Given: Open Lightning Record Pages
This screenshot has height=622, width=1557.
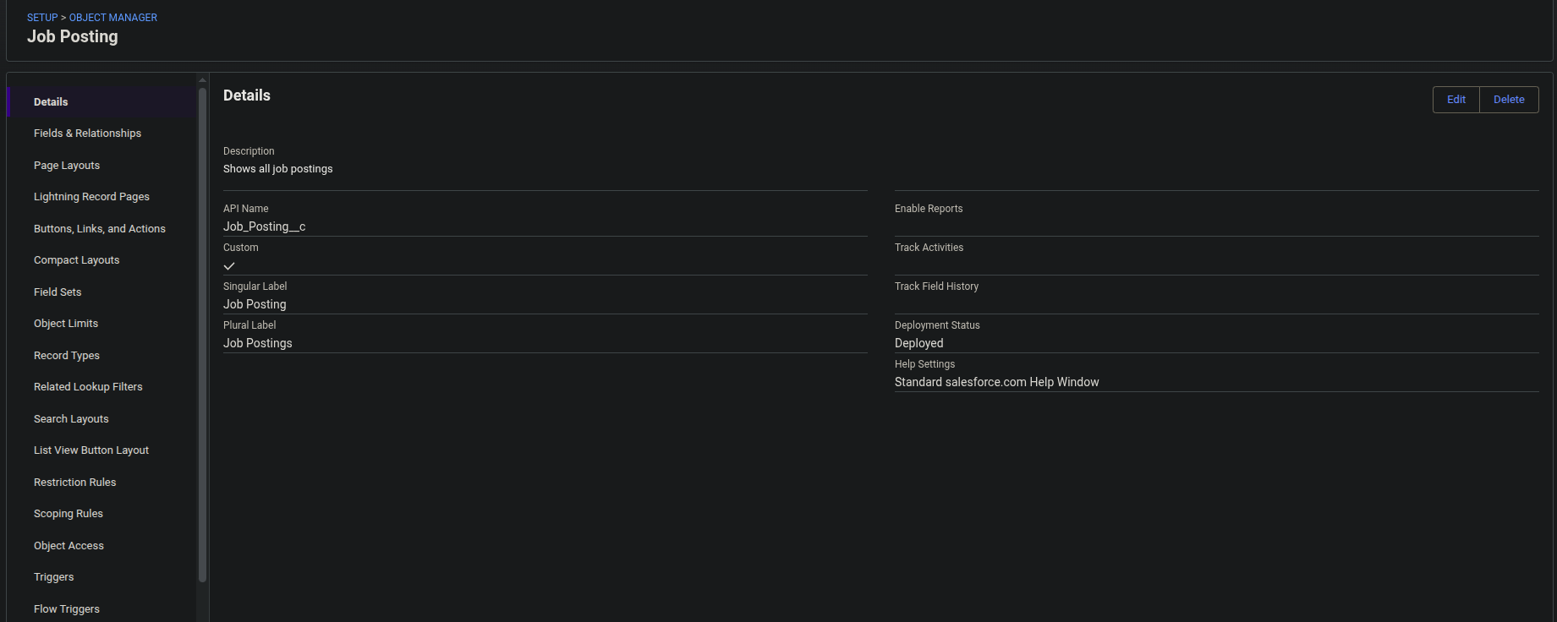Looking at the screenshot, I should (91, 197).
